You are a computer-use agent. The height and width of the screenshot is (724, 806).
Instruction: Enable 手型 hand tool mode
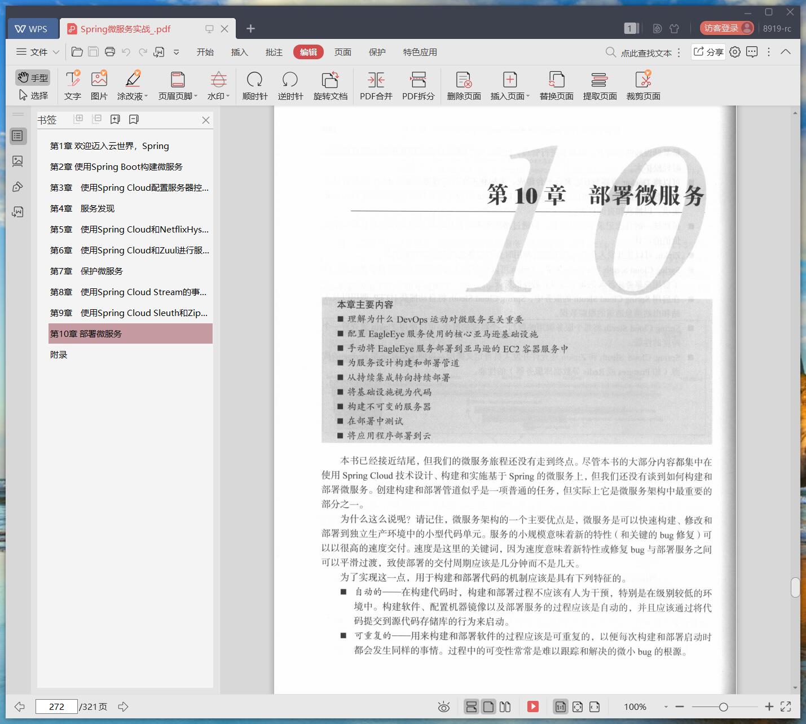(32, 77)
